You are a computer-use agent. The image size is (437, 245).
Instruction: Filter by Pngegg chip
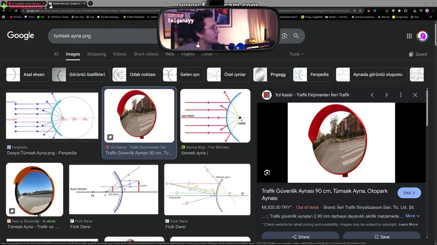coord(272,75)
